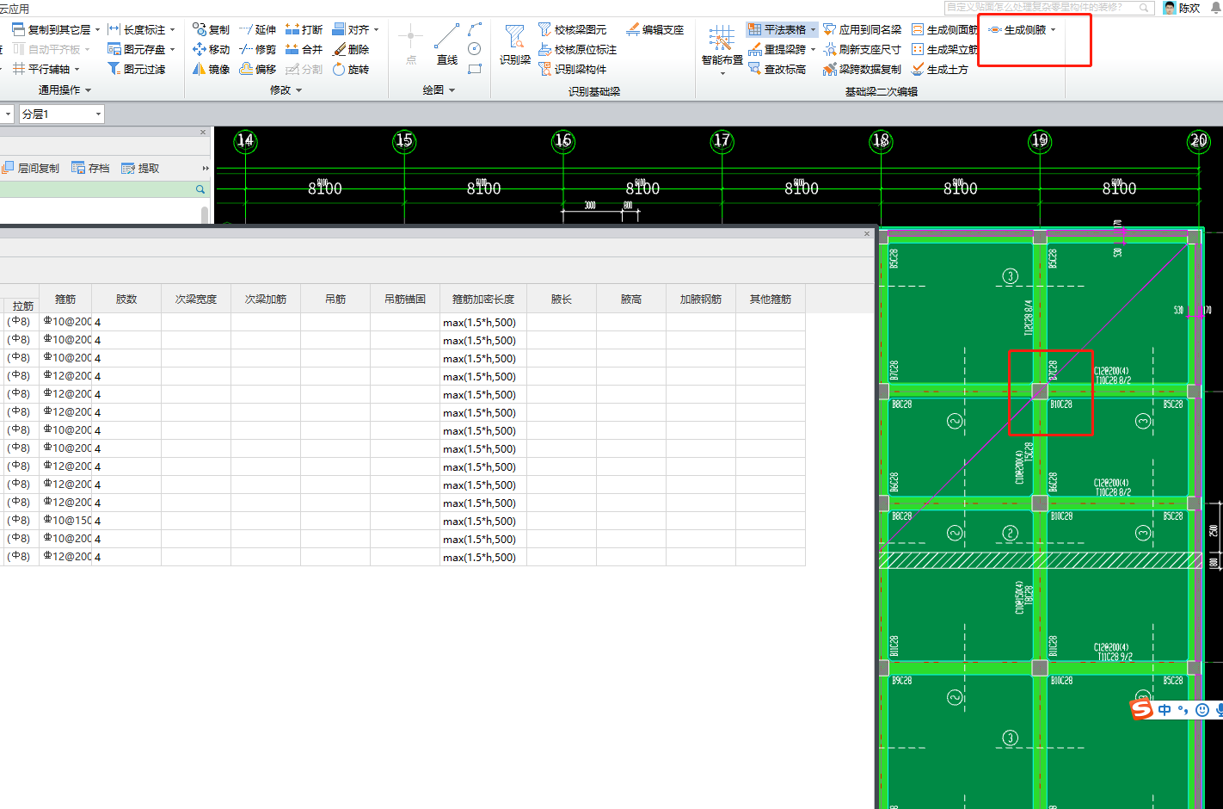Click the 图元过滤 filter icon
Viewport: 1223px width, 809px height.
114,69
